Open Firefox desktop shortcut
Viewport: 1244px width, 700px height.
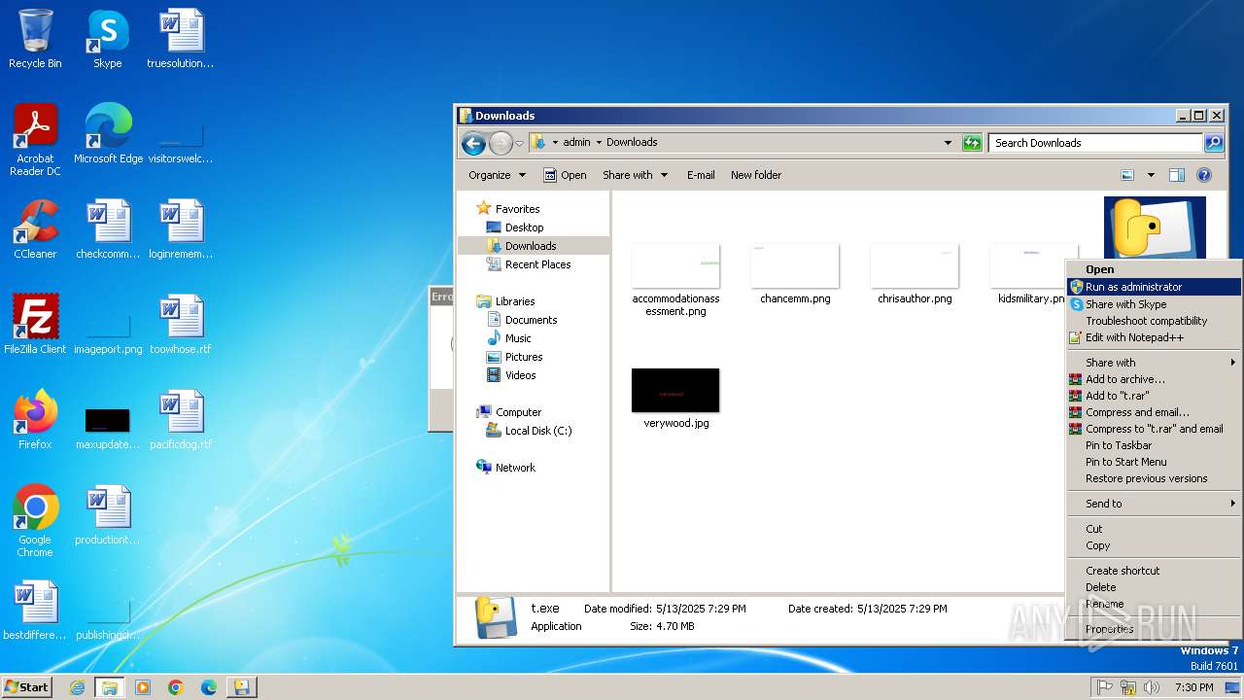(35, 420)
